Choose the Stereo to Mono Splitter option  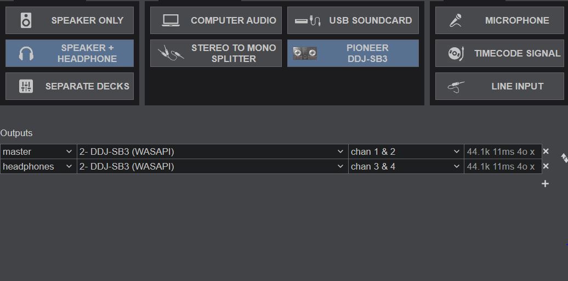216,53
